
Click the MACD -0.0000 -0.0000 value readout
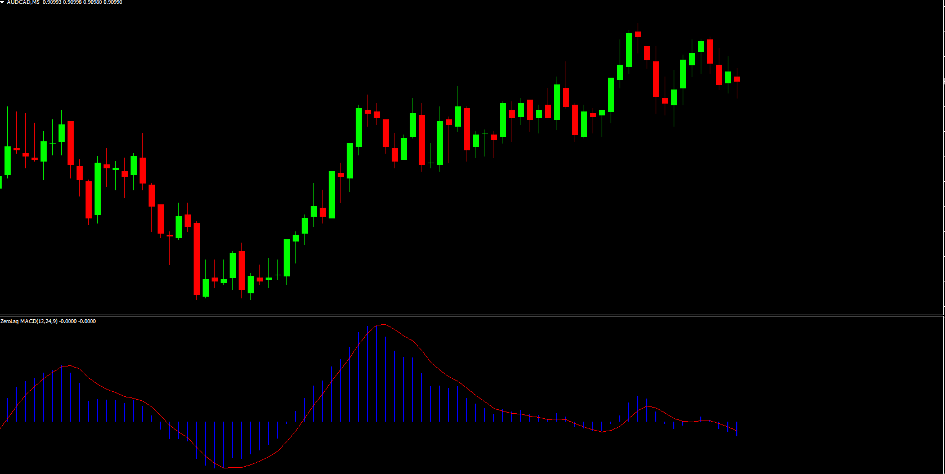pos(78,321)
